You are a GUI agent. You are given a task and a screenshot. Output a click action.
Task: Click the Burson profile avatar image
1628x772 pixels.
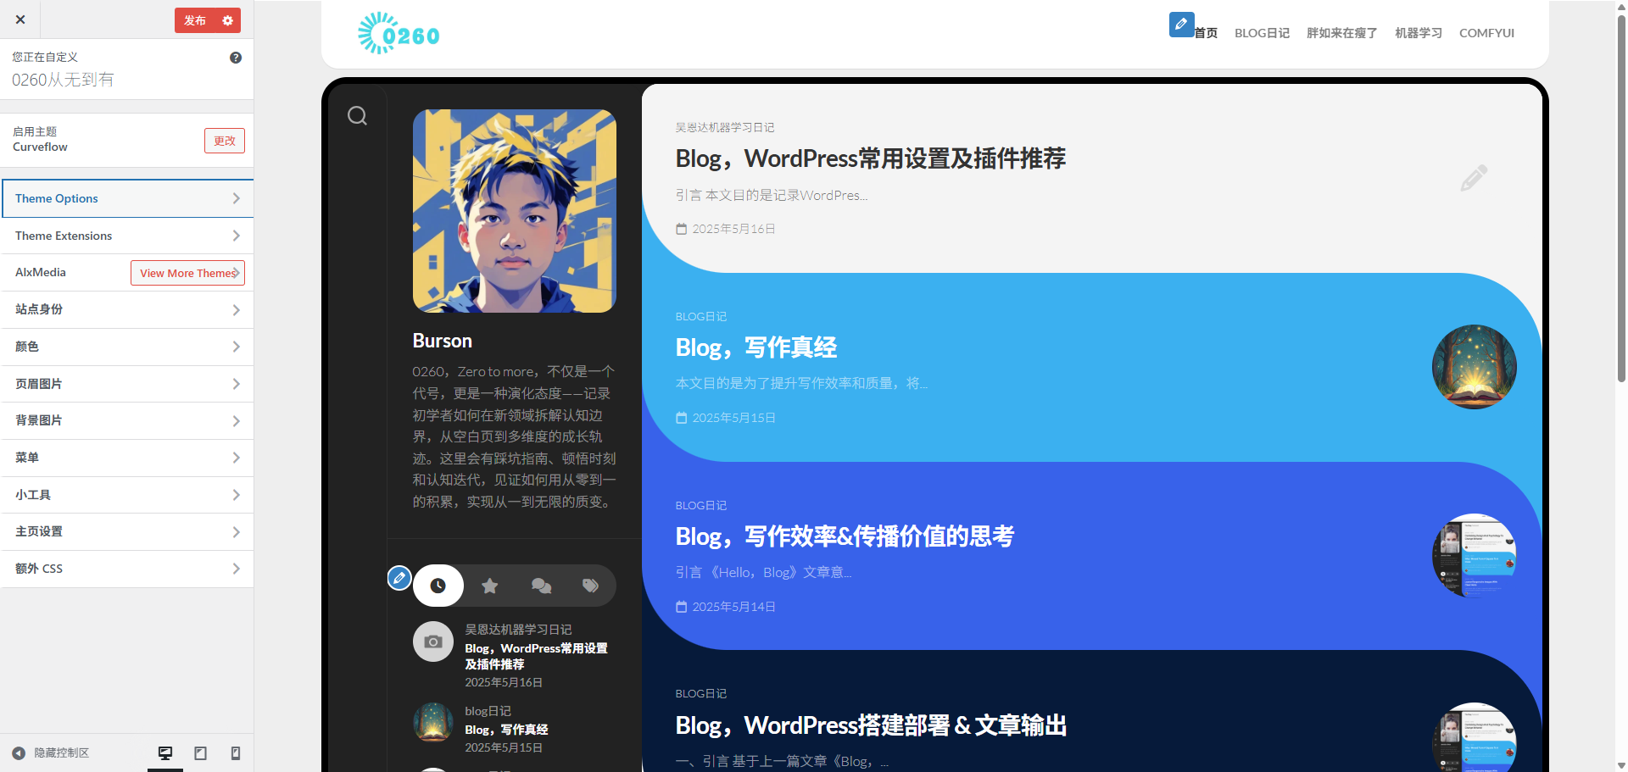[514, 211]
